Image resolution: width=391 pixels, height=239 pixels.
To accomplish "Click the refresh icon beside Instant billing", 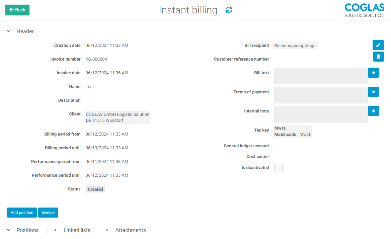I will (x=229, y=10).
